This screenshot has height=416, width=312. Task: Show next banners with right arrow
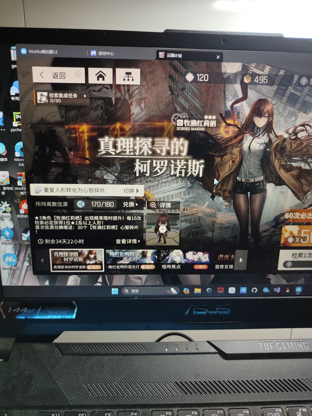coord(241,260)
